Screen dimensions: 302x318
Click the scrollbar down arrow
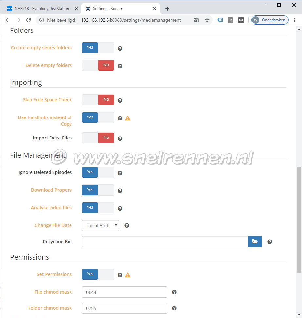pyautogui.click(x=299, y=315)
